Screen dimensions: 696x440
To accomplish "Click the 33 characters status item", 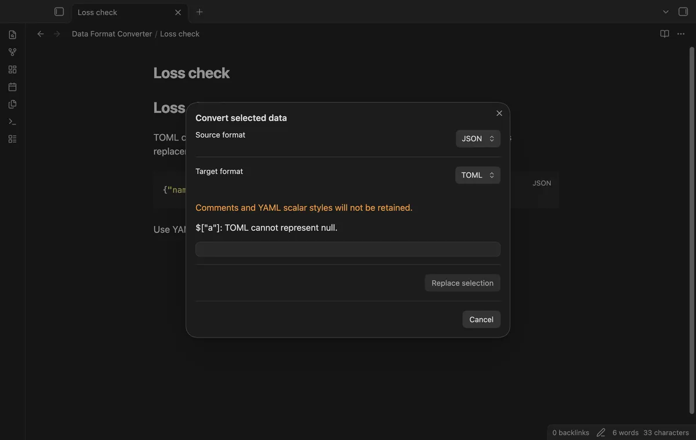I will click(666, 432).
